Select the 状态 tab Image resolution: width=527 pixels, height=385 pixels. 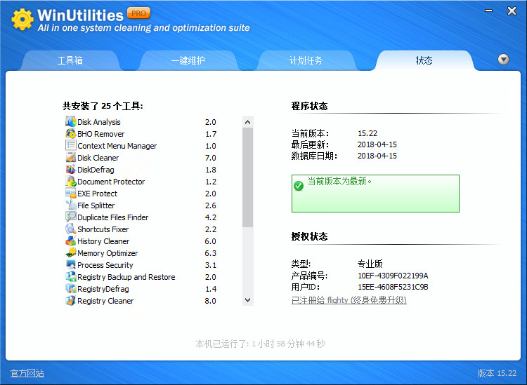point(424,60)
